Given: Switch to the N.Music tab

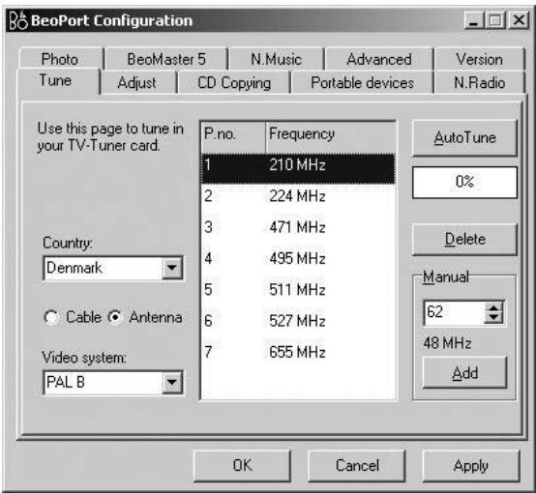Looking at the screenshot, I should pos(276,59).
